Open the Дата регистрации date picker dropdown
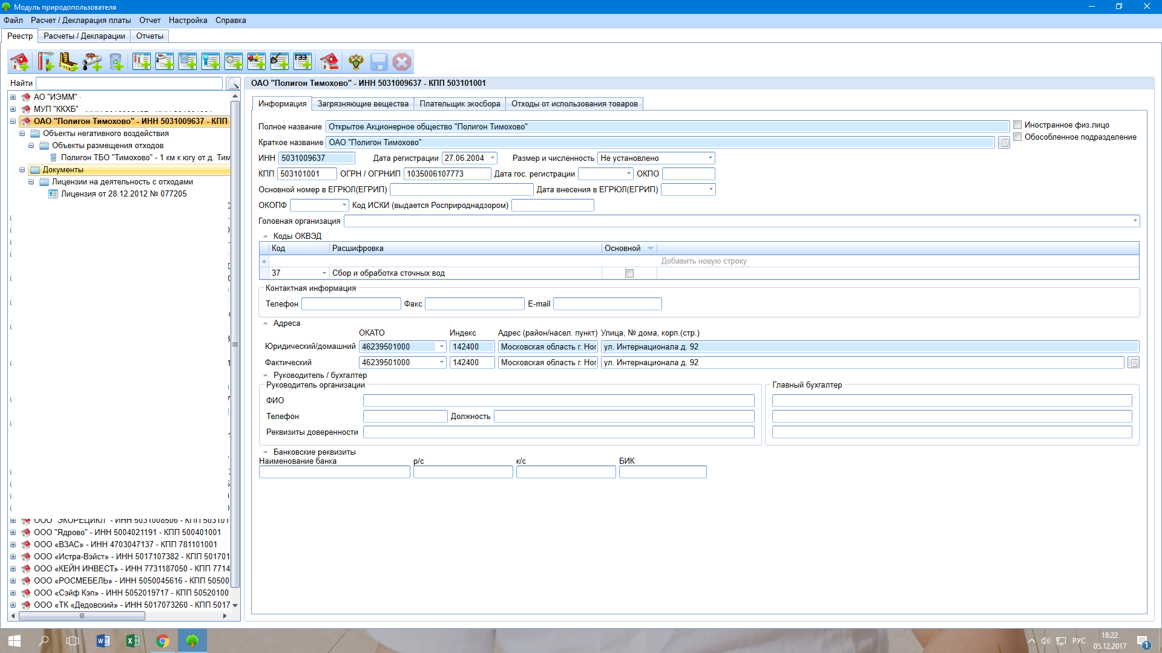Viewport: 1162px width, 653px height. (492, 158)
